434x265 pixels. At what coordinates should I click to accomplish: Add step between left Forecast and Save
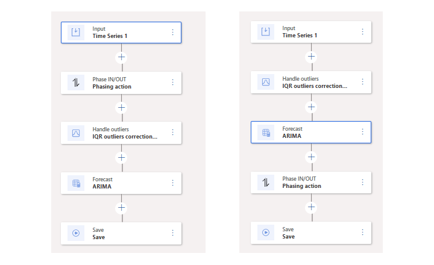pos(122,207)
